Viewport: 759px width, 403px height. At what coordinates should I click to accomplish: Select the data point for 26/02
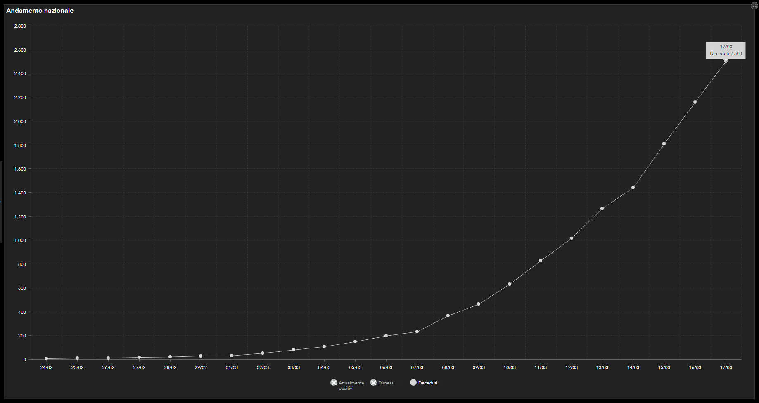click(108, 358)
